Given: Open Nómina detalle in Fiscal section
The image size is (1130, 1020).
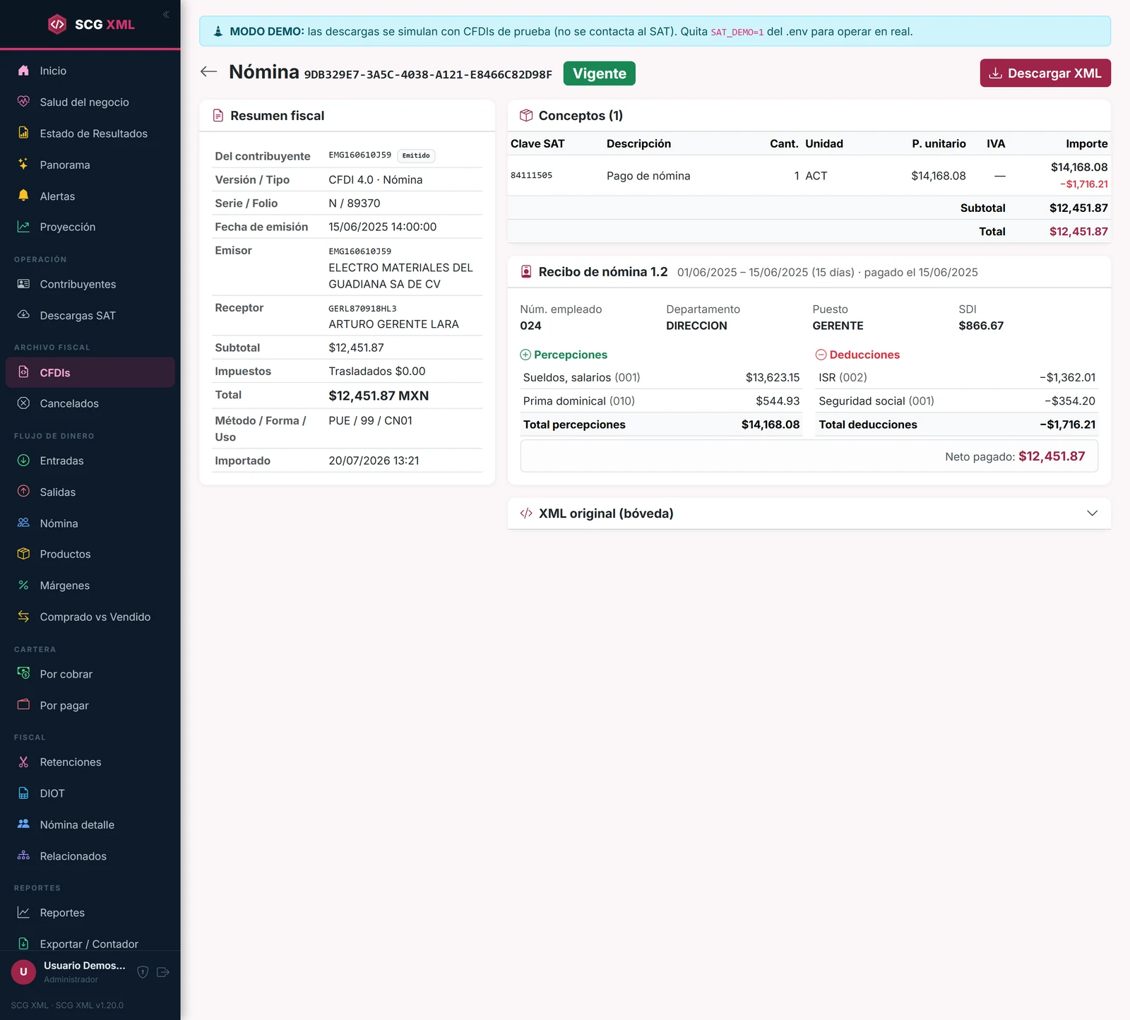Looking at the screenshot, I should [90, 824].
